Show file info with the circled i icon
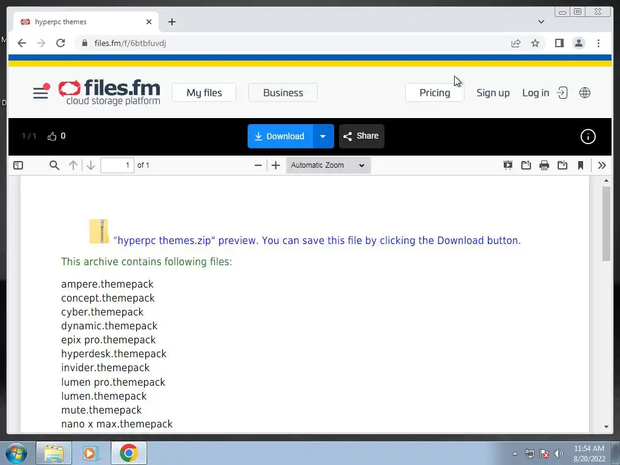Viewport: 620px width, 465px height. pyautogui.click(x=588, y=137)
